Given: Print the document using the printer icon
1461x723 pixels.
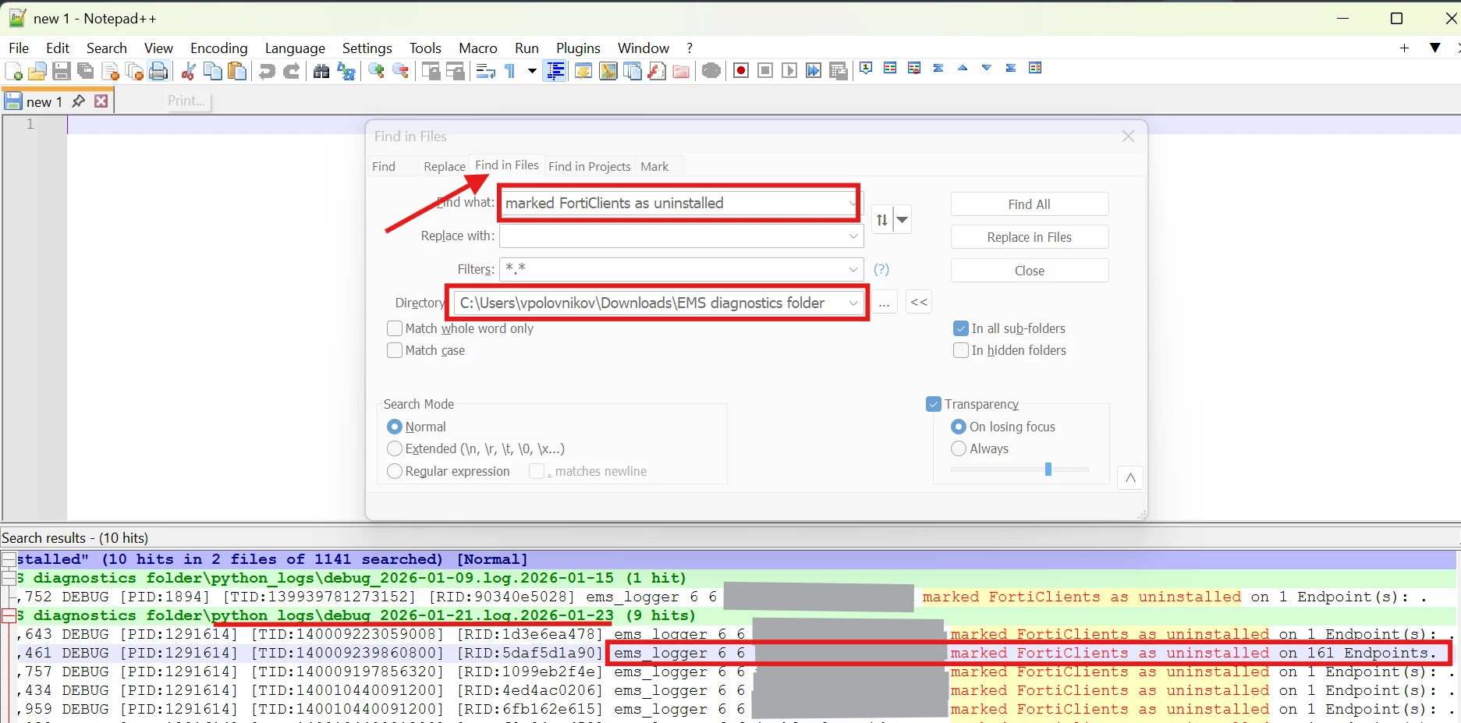Looking at the screenshot, I should tap(158, 72).
